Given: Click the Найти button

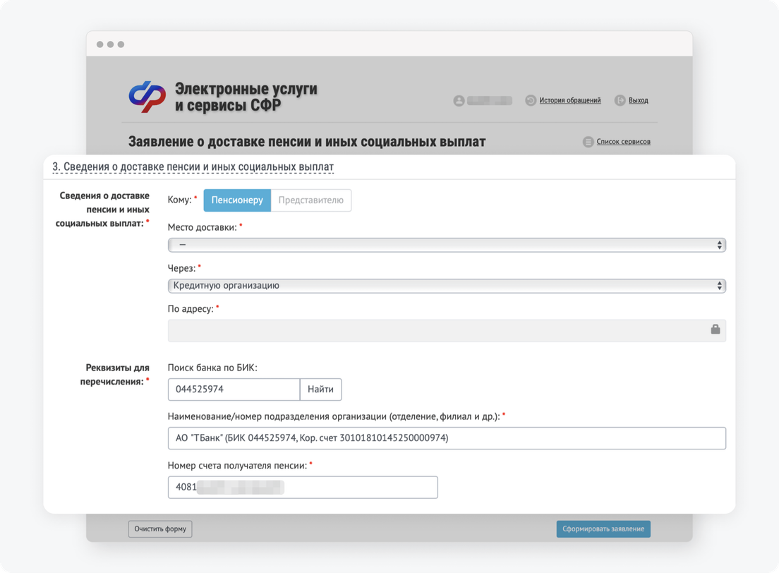Looking at the screenshot, I should pyautogui.click(x=320, y=389).
